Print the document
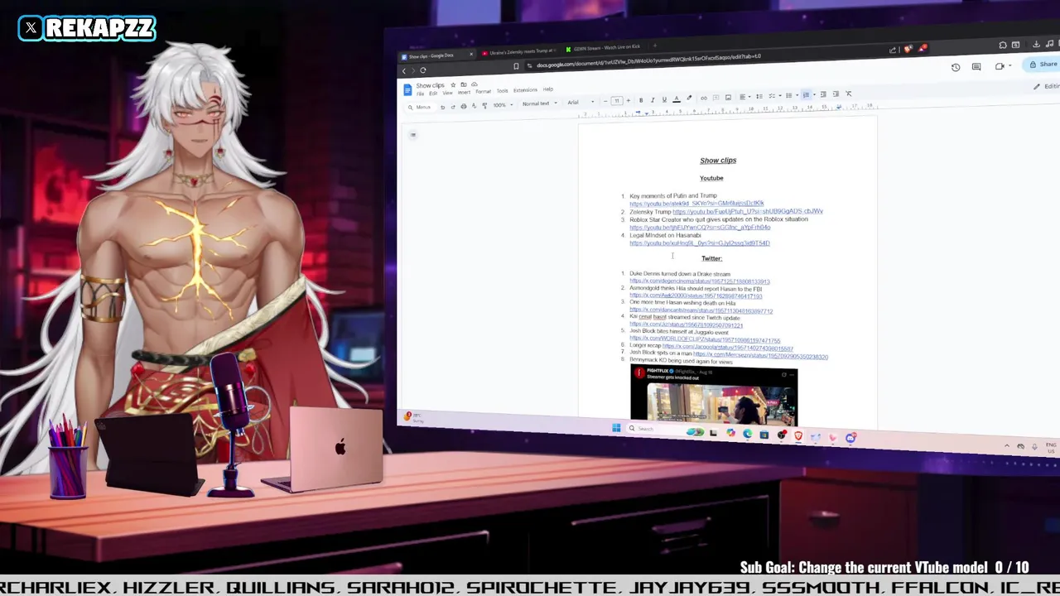The width and height of the screenshot is (1060, 596). coord(464,106)
